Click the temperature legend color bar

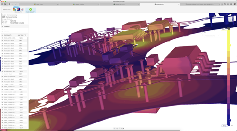[x=228, y=77]
